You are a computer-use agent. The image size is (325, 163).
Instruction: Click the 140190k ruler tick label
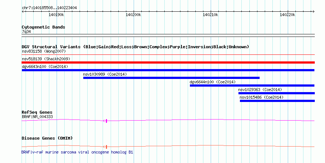[x=56, y=15]
